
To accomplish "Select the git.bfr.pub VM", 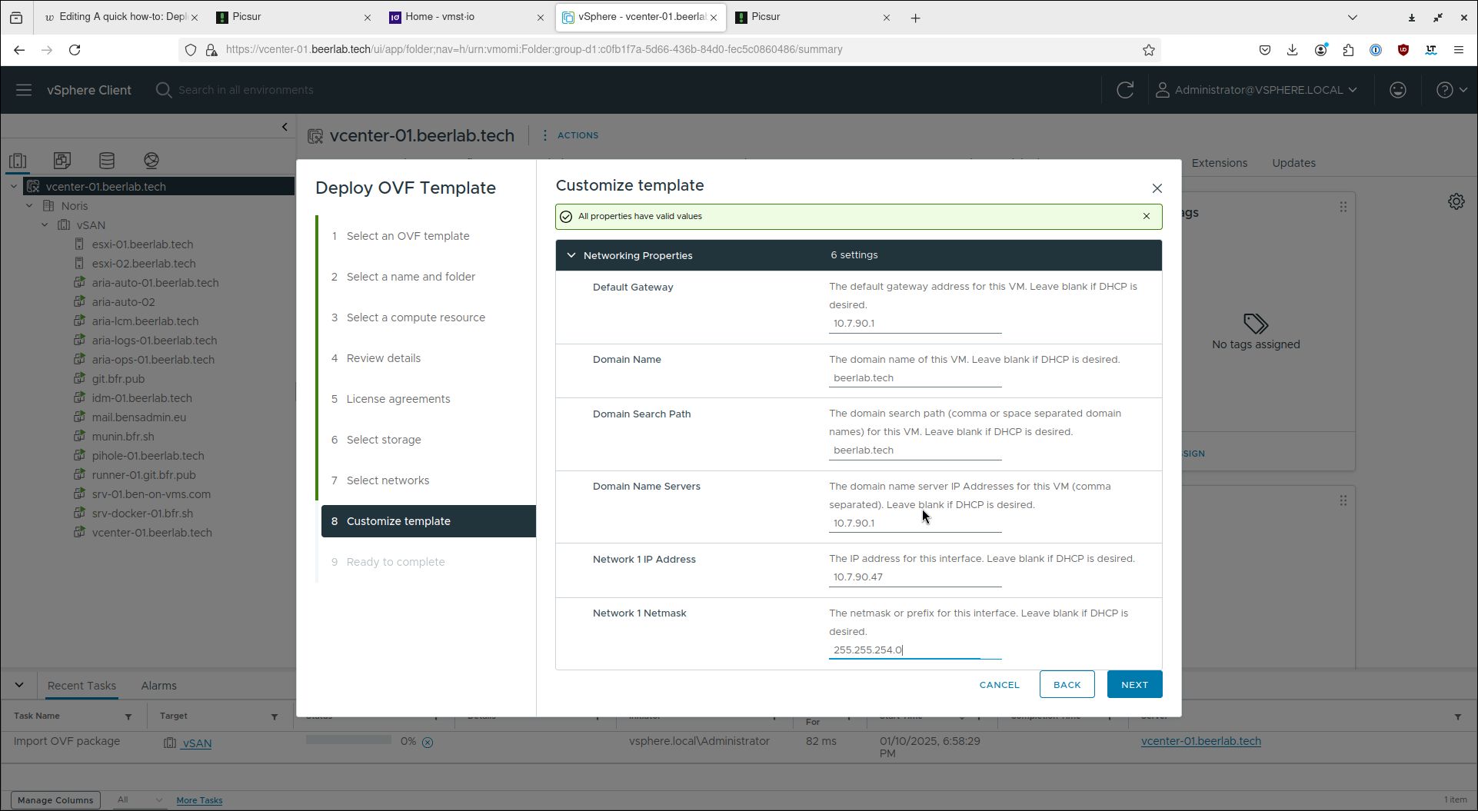I will [118, 379].
